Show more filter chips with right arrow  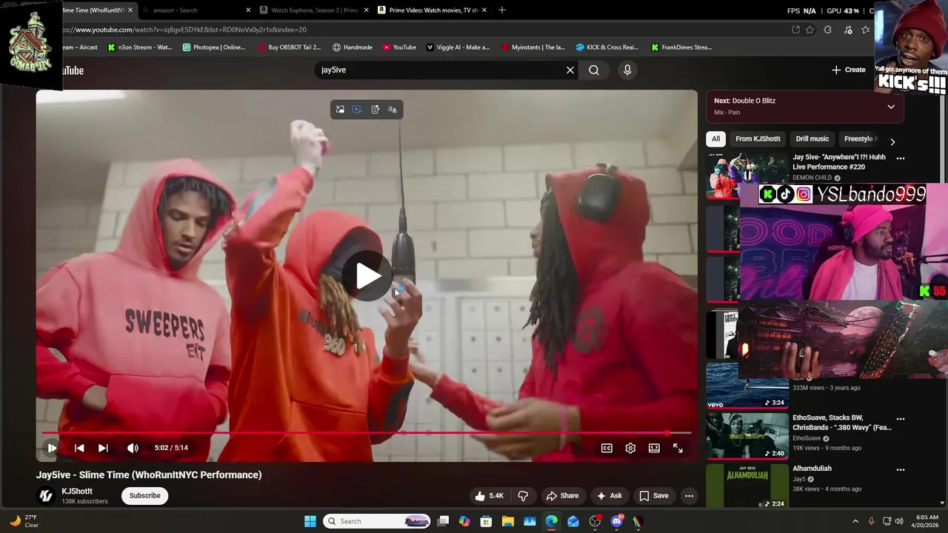coord(892,141)
